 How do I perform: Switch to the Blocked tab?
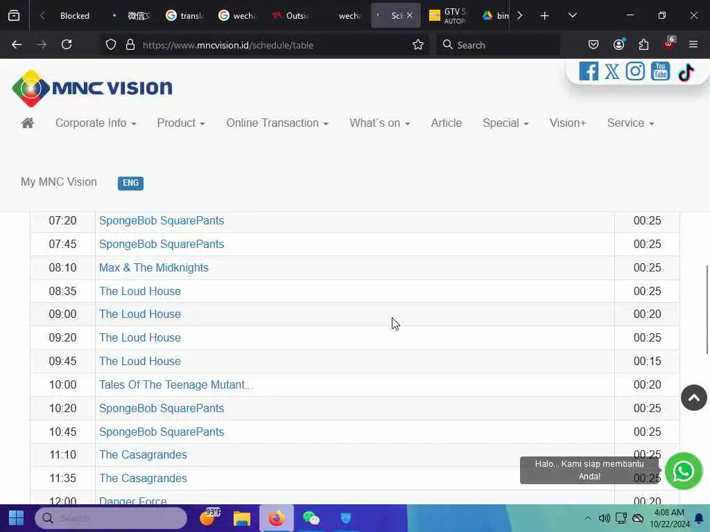[x=75, y=16]
